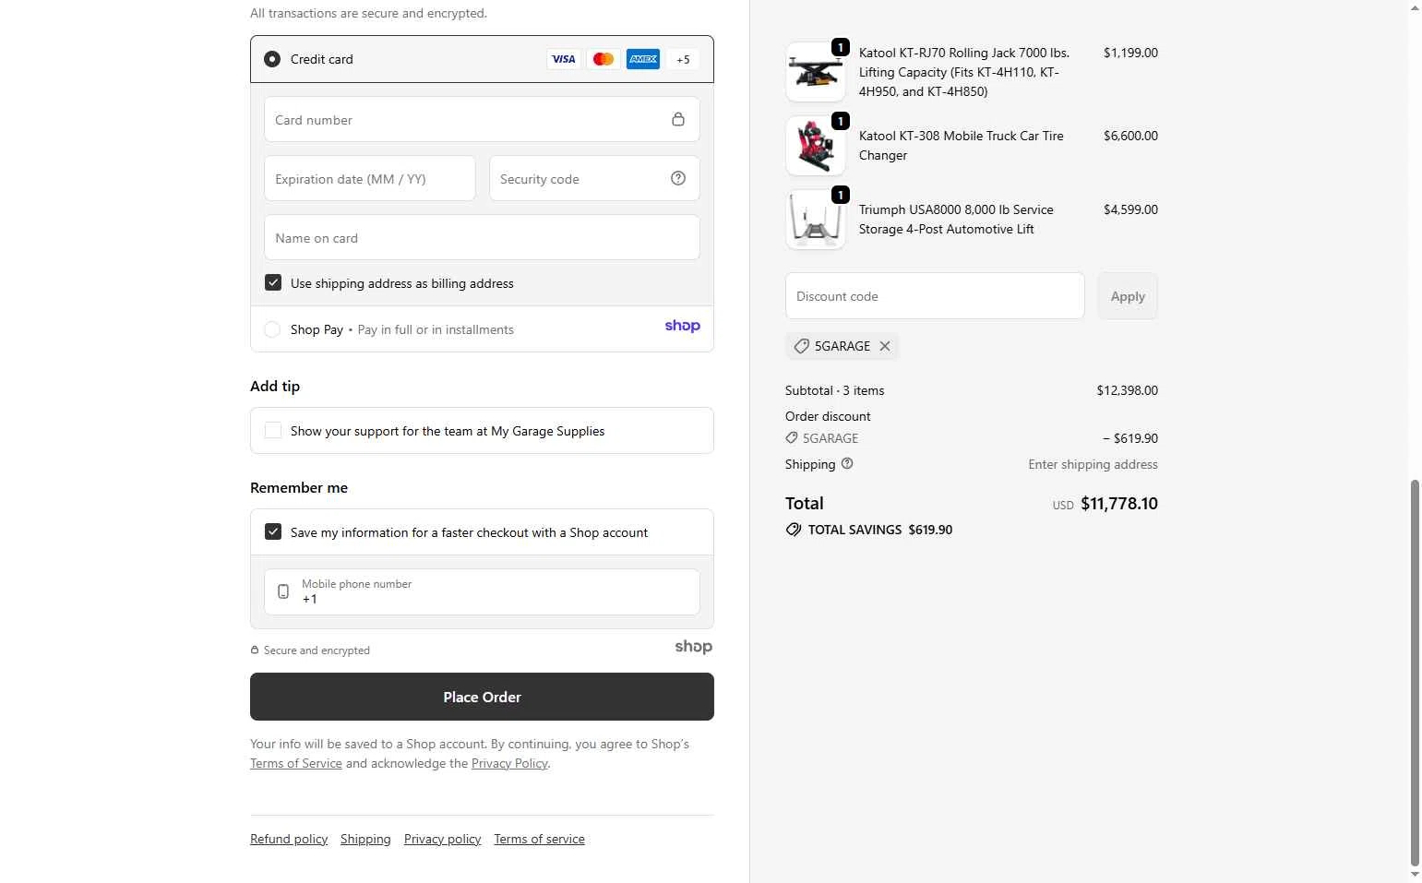Focus the Expiration date field
1422x883 pixels.
(x=369, y=178)
